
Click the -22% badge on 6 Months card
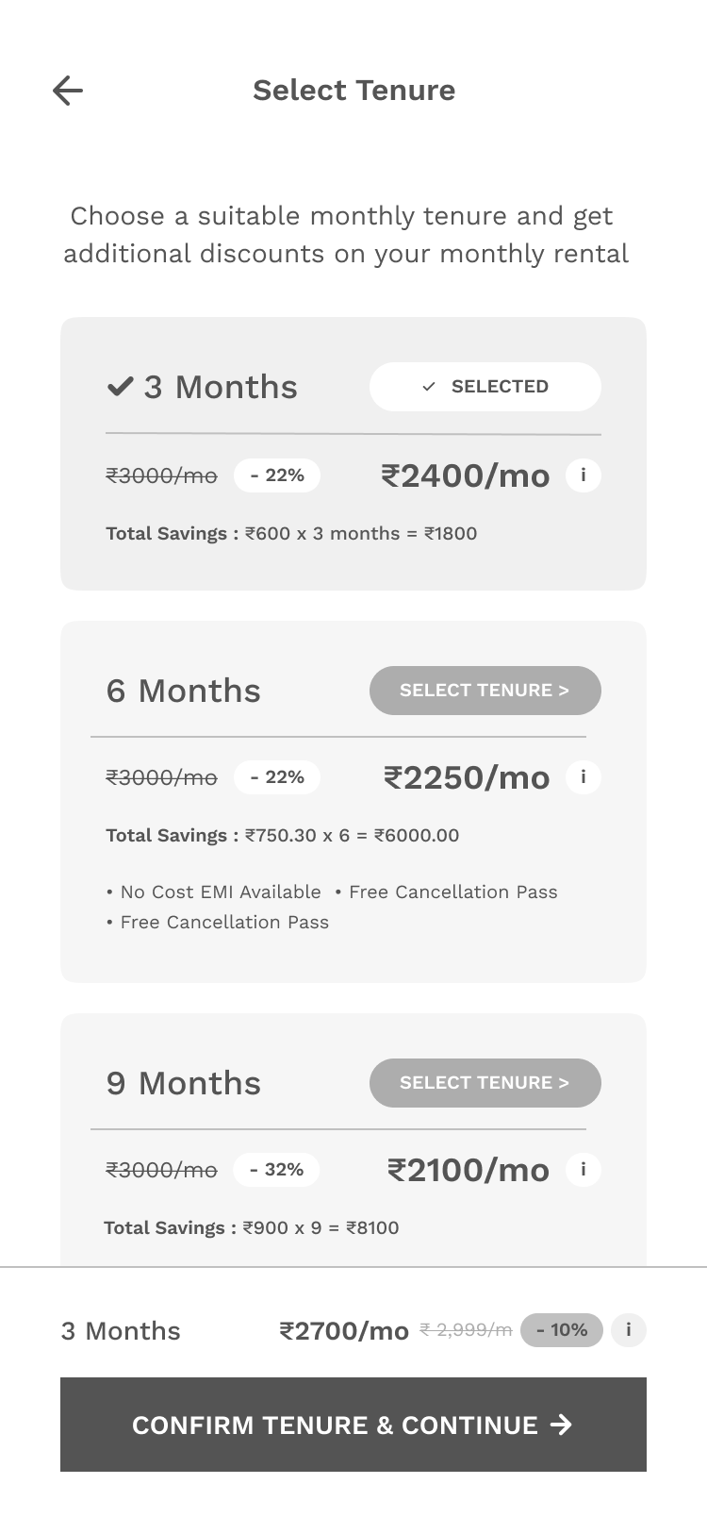277,777
